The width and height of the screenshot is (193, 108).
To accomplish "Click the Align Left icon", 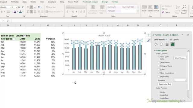I will (x=28, y=12).
